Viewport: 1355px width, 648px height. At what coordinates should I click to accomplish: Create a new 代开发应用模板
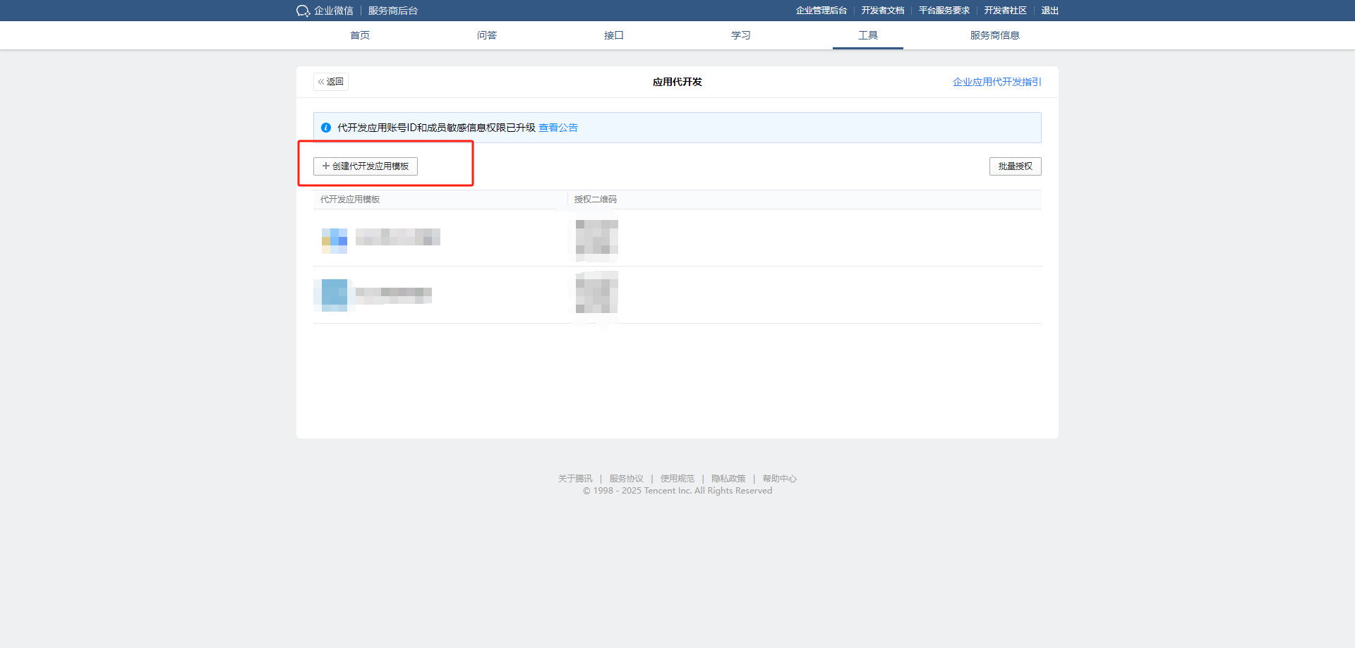pyautogui.click(x=366, y=166)
